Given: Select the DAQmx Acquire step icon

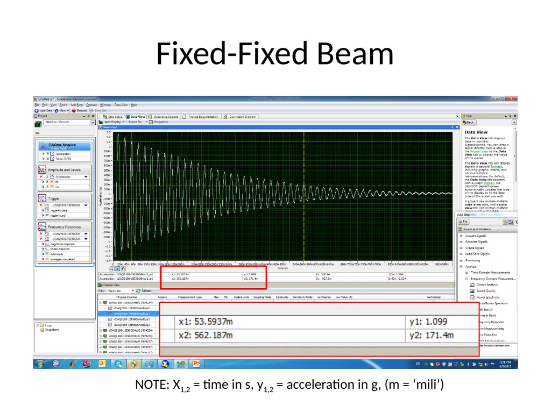Looking at the screenshot, I should pos(44,146).
